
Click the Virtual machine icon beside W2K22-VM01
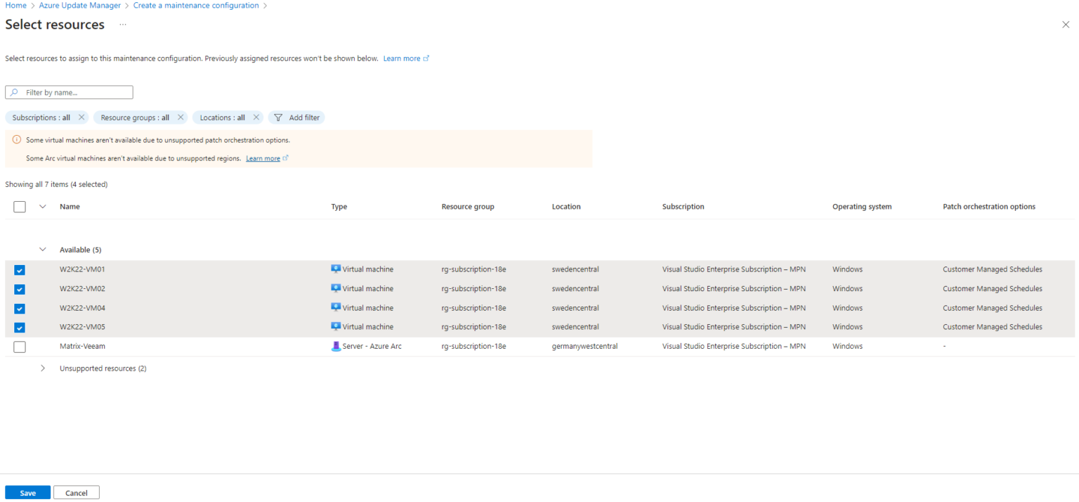(336, 269)
